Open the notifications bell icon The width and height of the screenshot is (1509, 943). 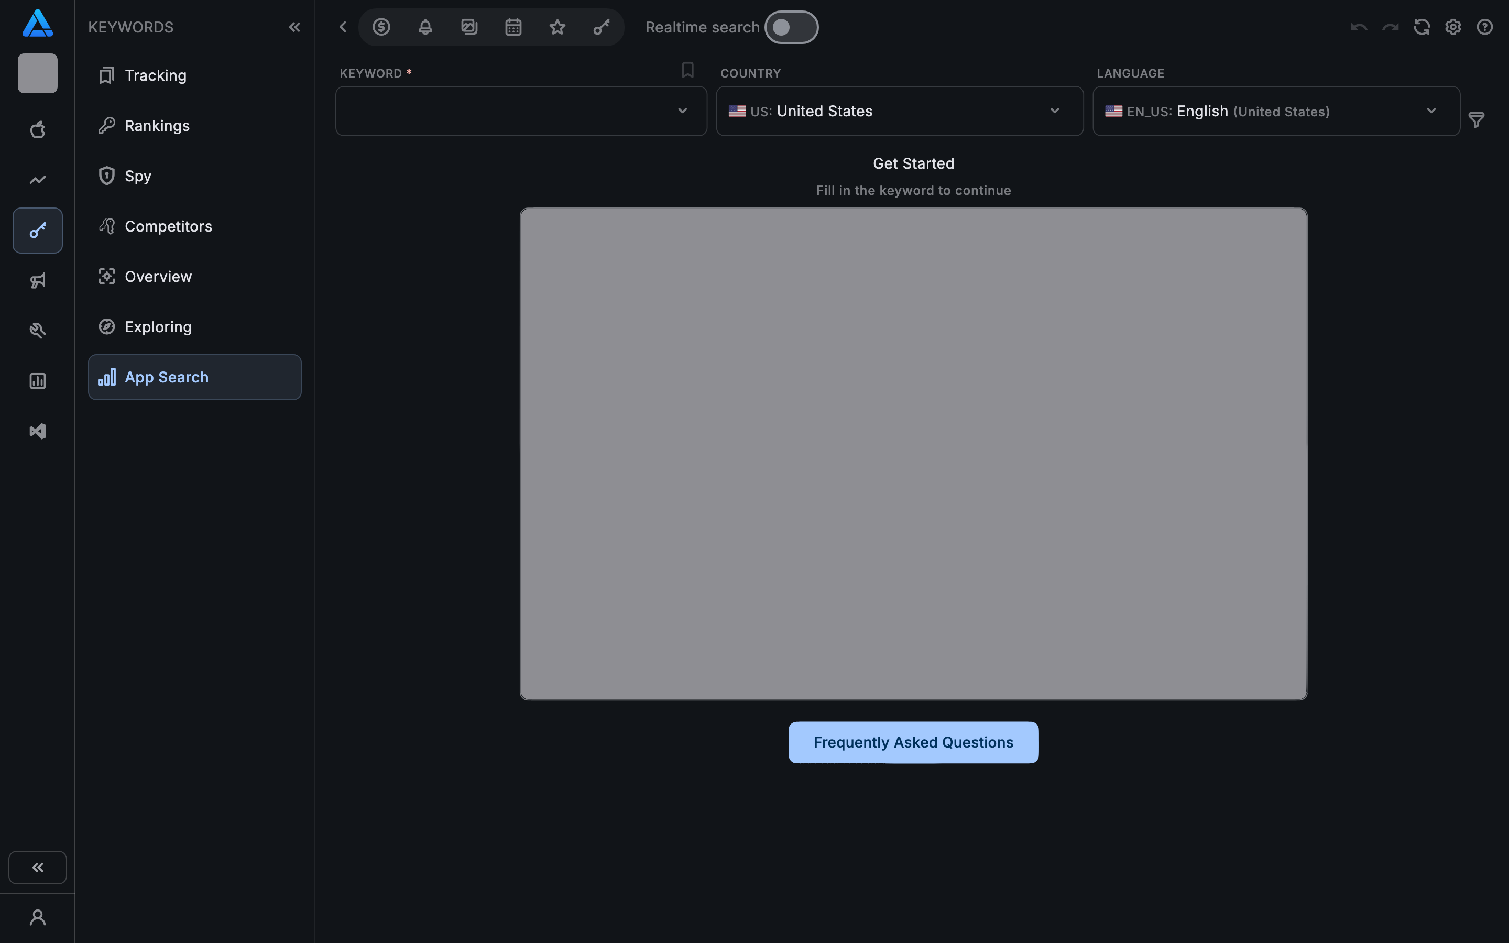[x=425, y=27]
